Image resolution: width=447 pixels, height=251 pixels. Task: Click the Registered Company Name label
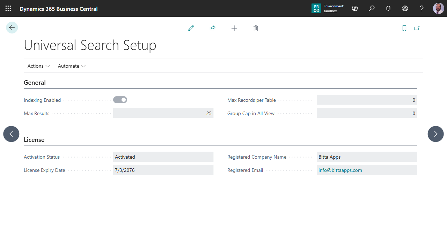point(257,157)
